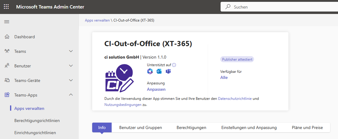Open the Datenschutzrichtlinie link
The width and height of the screenshot is (338, 139).
coord(235,99)
